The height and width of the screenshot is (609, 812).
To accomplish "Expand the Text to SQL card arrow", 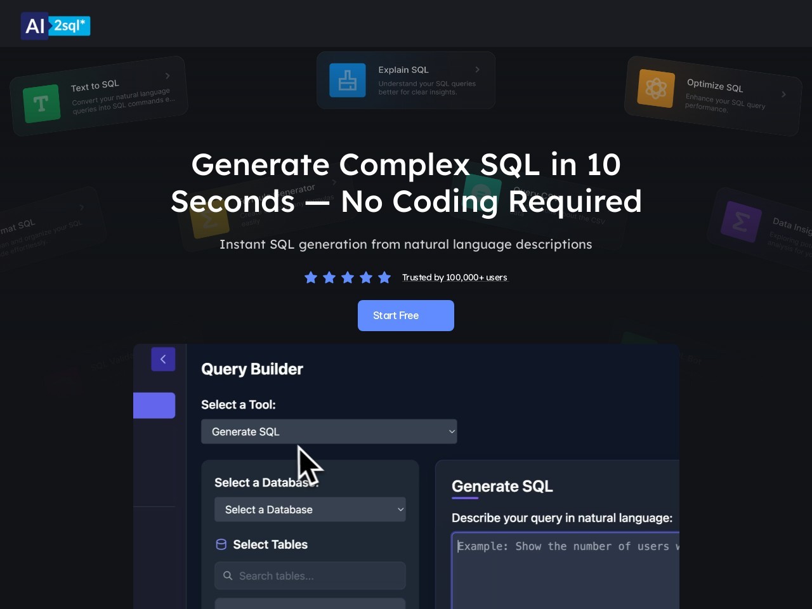I will (167, 76).
